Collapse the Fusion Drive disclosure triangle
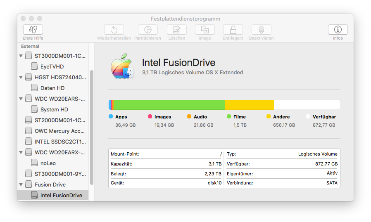This screenshot has height=222, width=371. coord(21,184)
